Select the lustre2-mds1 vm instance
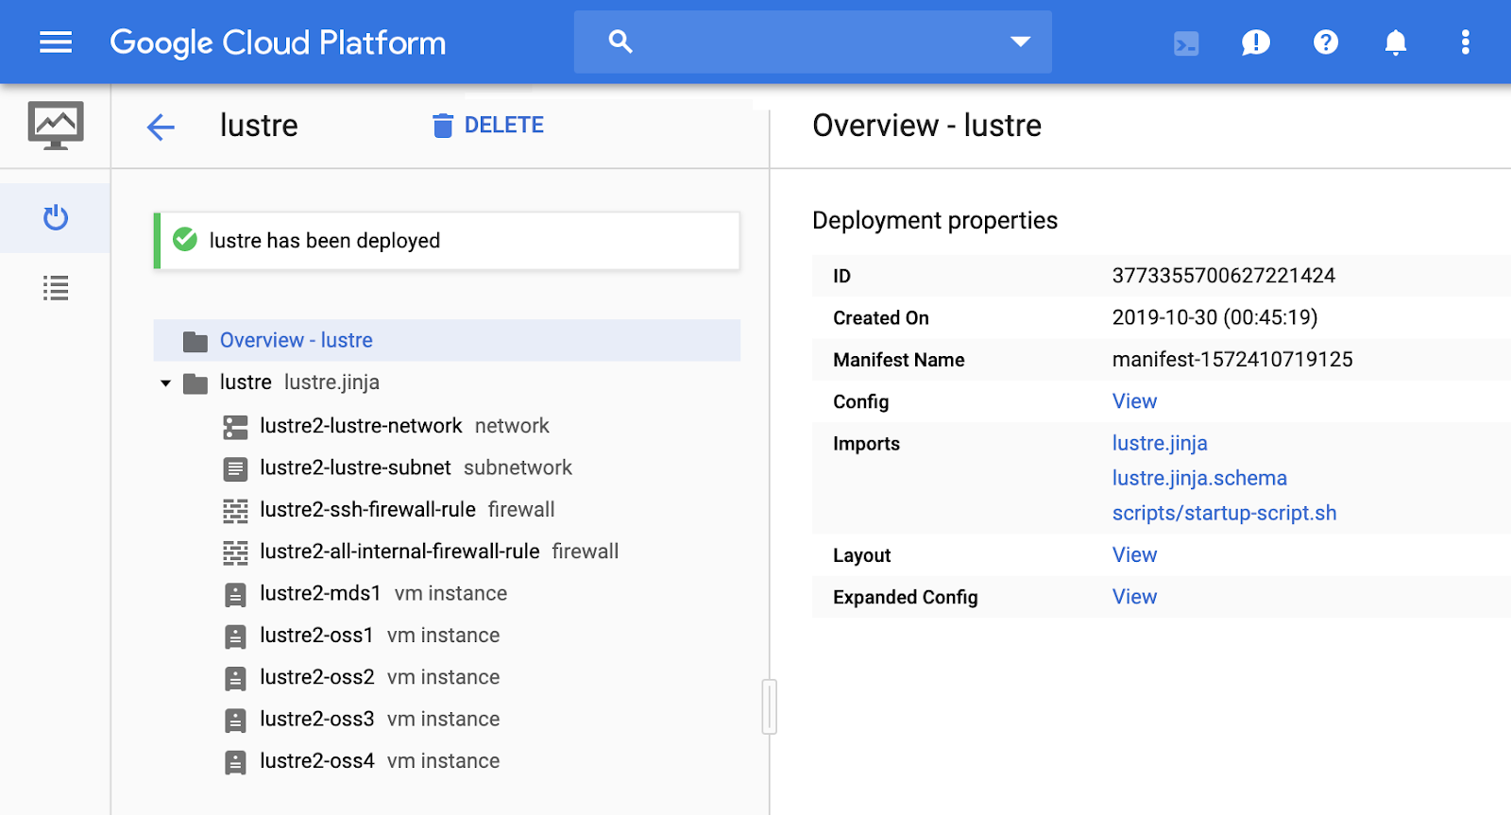Screen dimensions: 1511x815 click(x=320, y=594)
